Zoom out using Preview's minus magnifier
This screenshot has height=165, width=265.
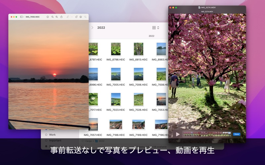[52, 17]
